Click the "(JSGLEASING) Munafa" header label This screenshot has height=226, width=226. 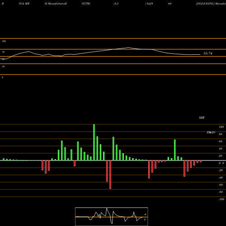(211, 4)
